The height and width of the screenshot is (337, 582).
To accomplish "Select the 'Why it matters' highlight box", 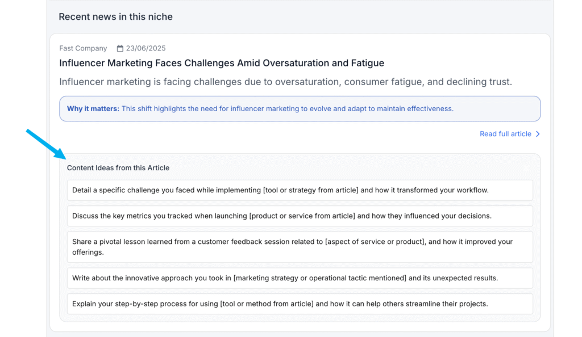I will click(300, 108).
